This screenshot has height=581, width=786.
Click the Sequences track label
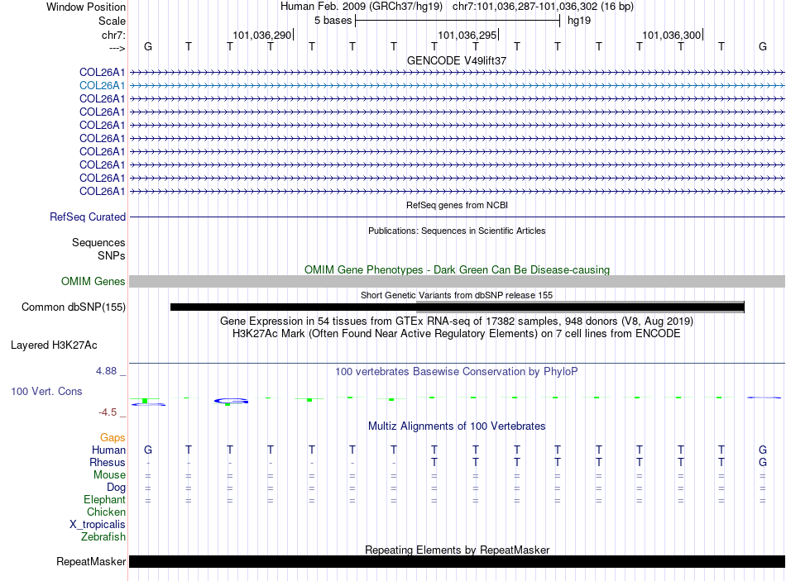point(98,242)
